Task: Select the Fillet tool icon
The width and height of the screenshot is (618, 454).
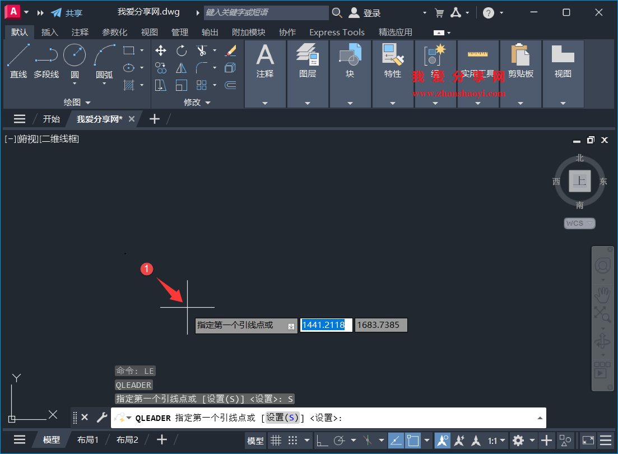Action: (201, 68)
